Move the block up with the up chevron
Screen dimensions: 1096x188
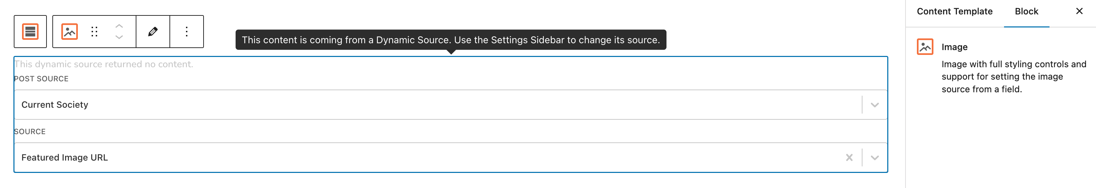pos(119,26)
